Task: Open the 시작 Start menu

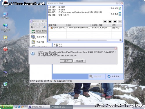Action: click(6, 107)
